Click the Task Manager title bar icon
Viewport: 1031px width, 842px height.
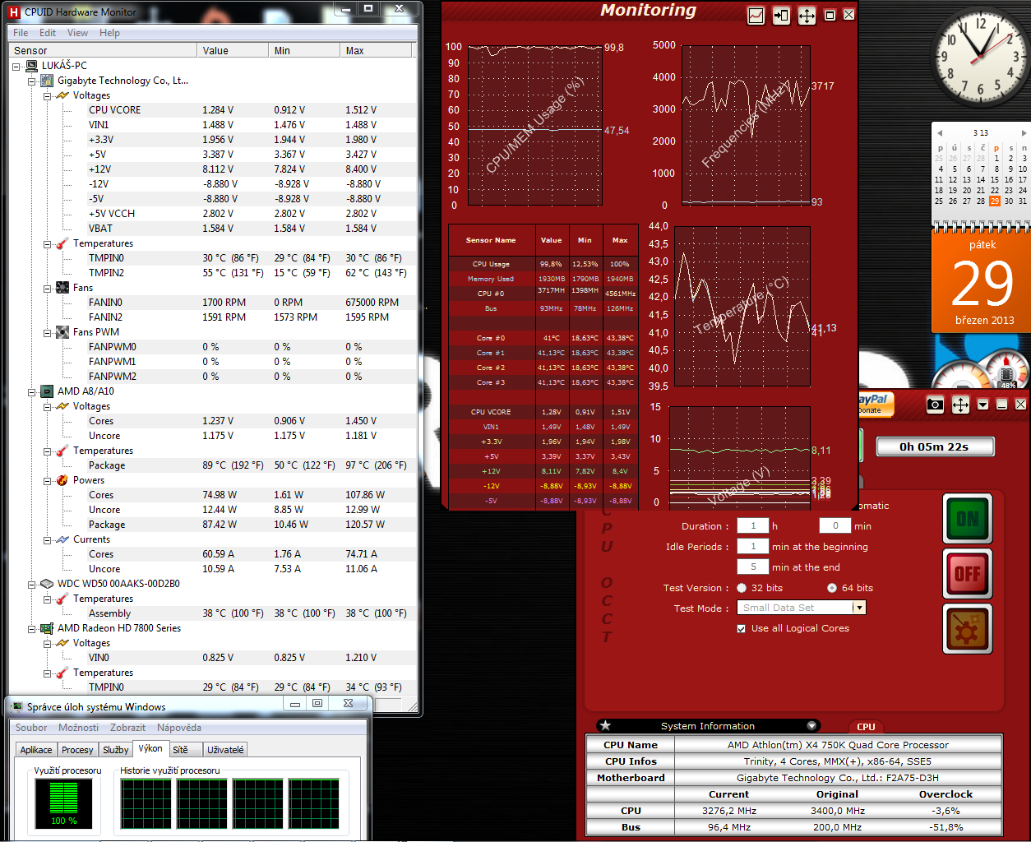17,706
